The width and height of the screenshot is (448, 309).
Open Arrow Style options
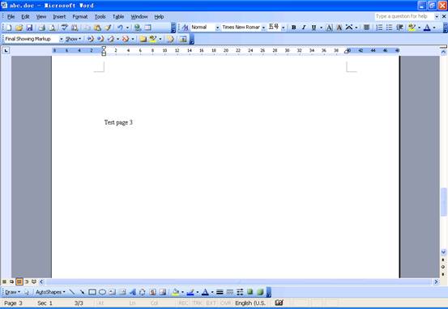click(240, 292)
